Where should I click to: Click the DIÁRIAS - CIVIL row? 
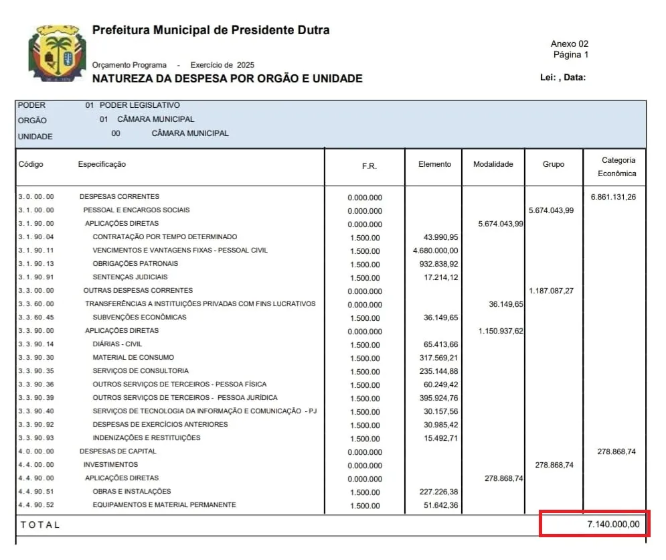click(117, 344)
